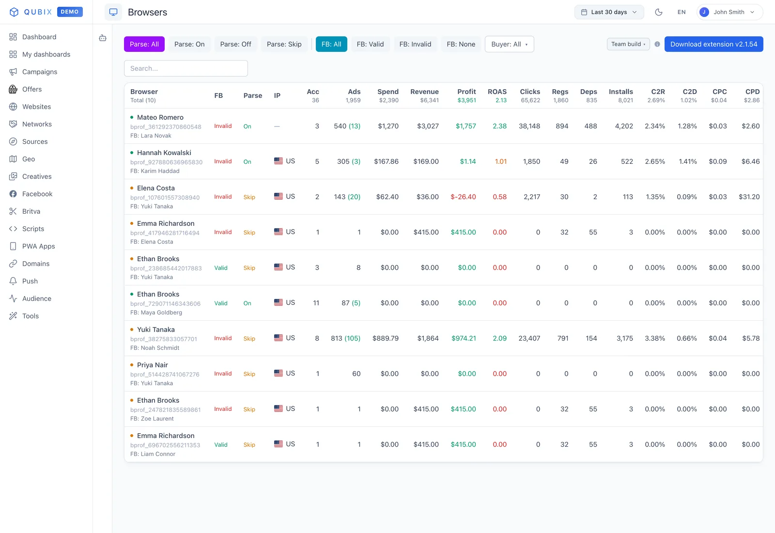Go to My dashboards menu item
The image size is (775, 533).
click(46, 54)
